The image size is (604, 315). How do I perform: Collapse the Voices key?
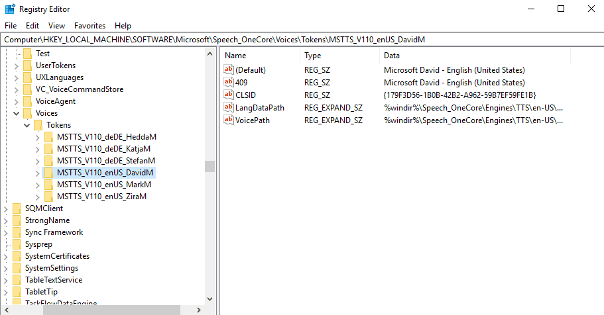click(x=16, y=113)
